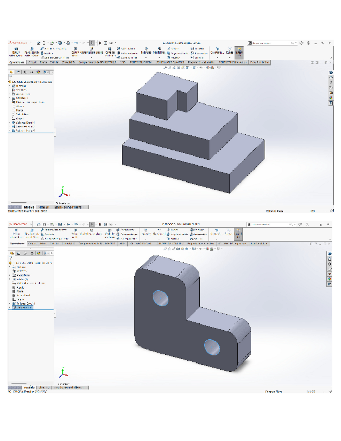Open Estudio de movimiento 1 tab in the upper window
The image size is (341, 441).
[72, 206]
